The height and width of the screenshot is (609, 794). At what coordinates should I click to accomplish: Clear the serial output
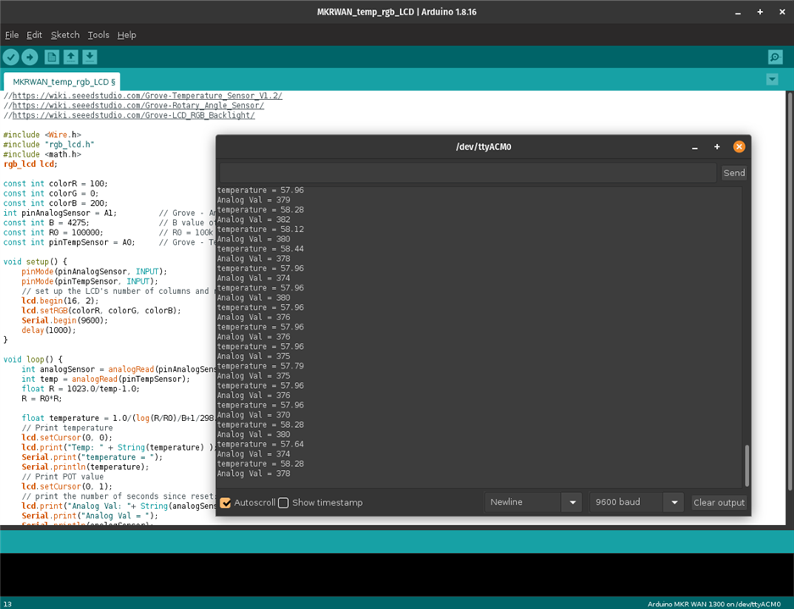coord(718,501)
